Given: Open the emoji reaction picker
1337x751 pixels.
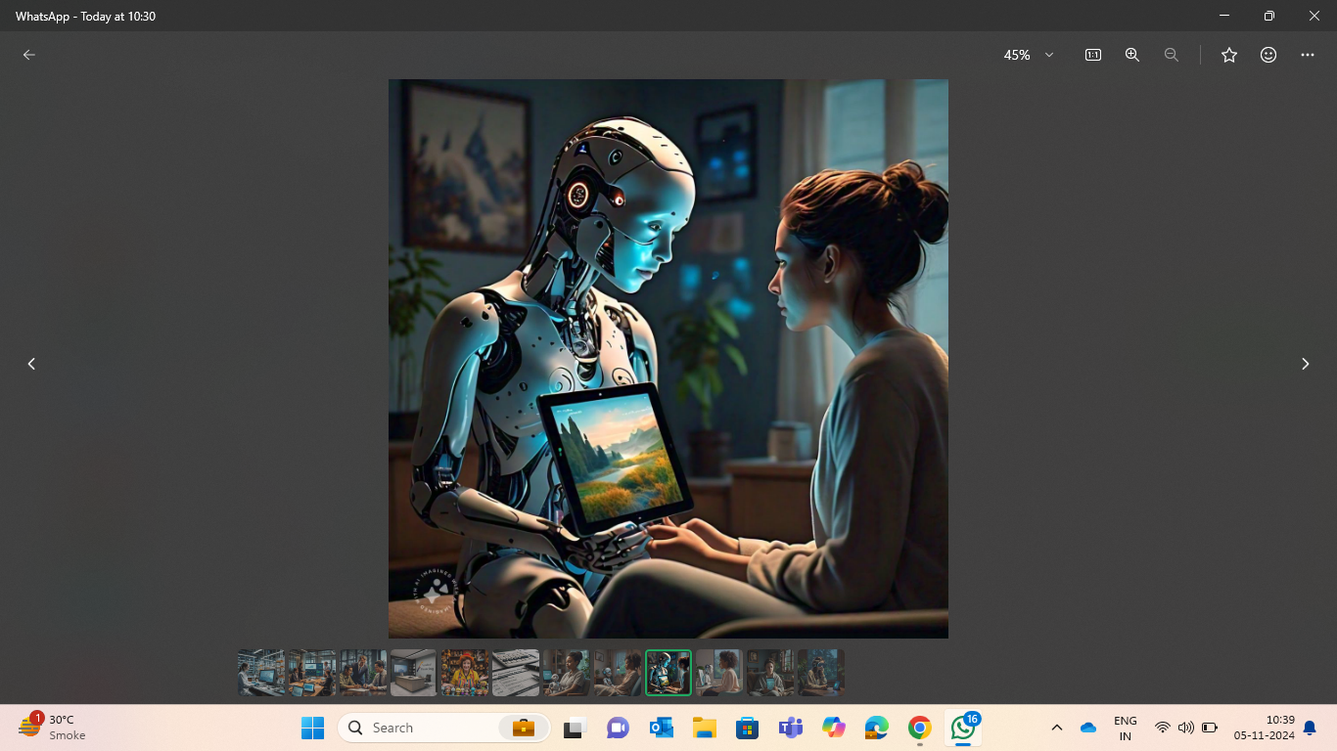Looking at the screenshot, I should [x=1268, y=55].
